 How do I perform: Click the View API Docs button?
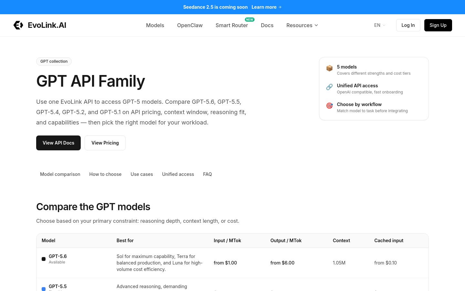(58, 143)
